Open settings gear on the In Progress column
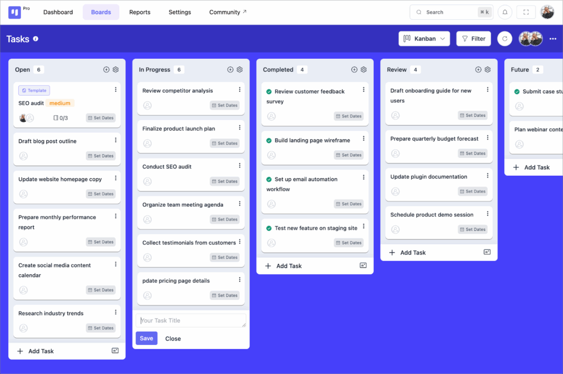 (239, 70)
